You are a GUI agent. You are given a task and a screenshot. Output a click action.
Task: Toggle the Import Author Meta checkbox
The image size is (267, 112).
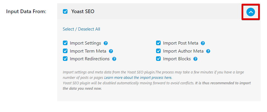point(158,51)
